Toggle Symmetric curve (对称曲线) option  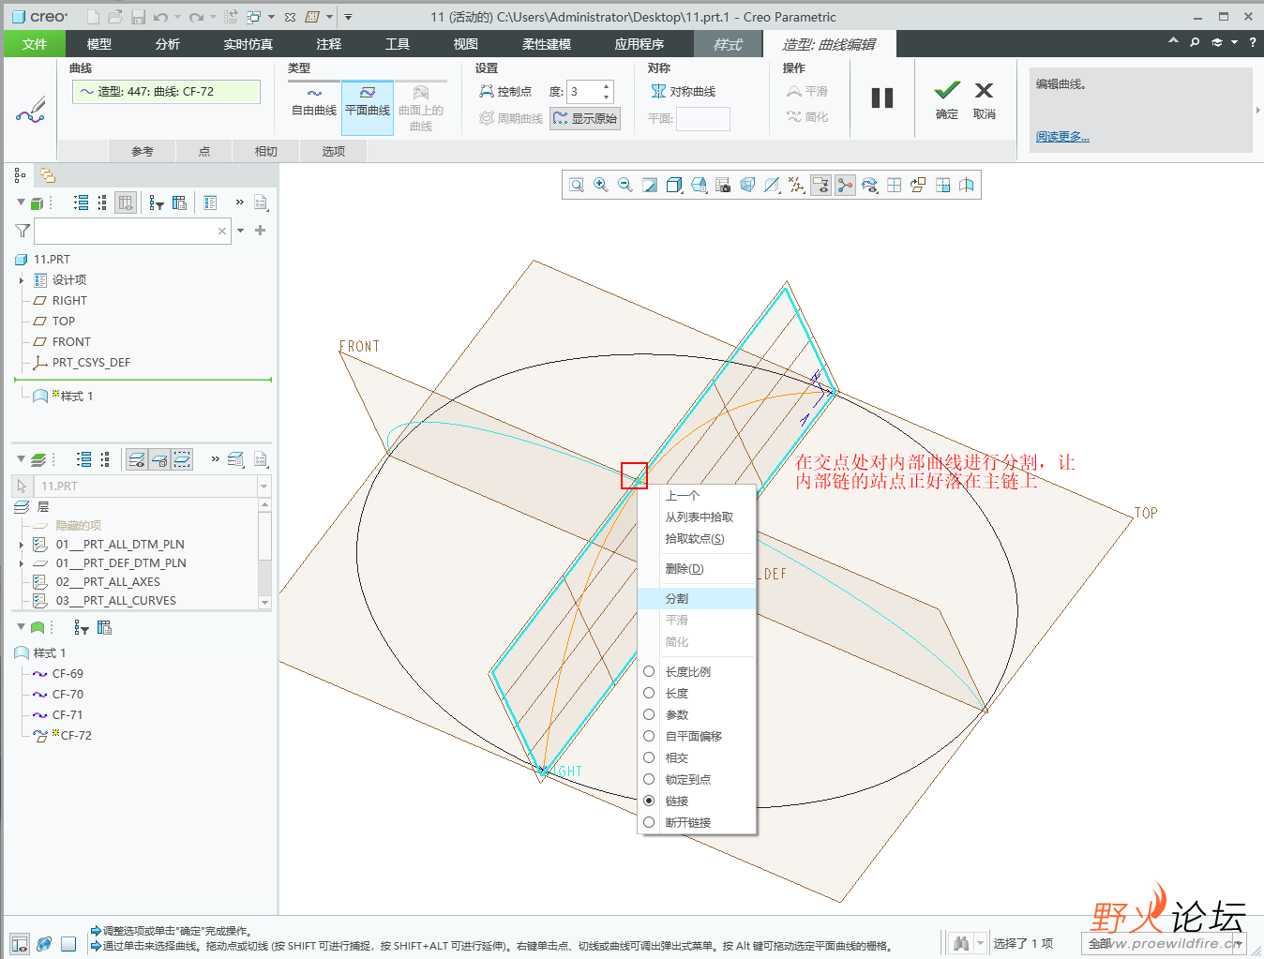click(x=684, y=92)
